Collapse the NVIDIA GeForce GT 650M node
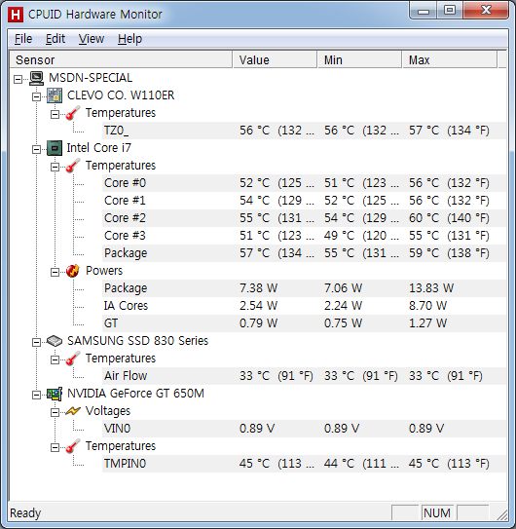 click(x=36, y=396)
